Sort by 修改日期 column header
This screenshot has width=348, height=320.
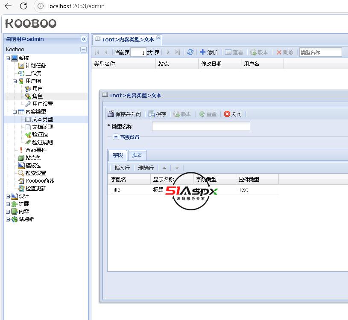219,64
